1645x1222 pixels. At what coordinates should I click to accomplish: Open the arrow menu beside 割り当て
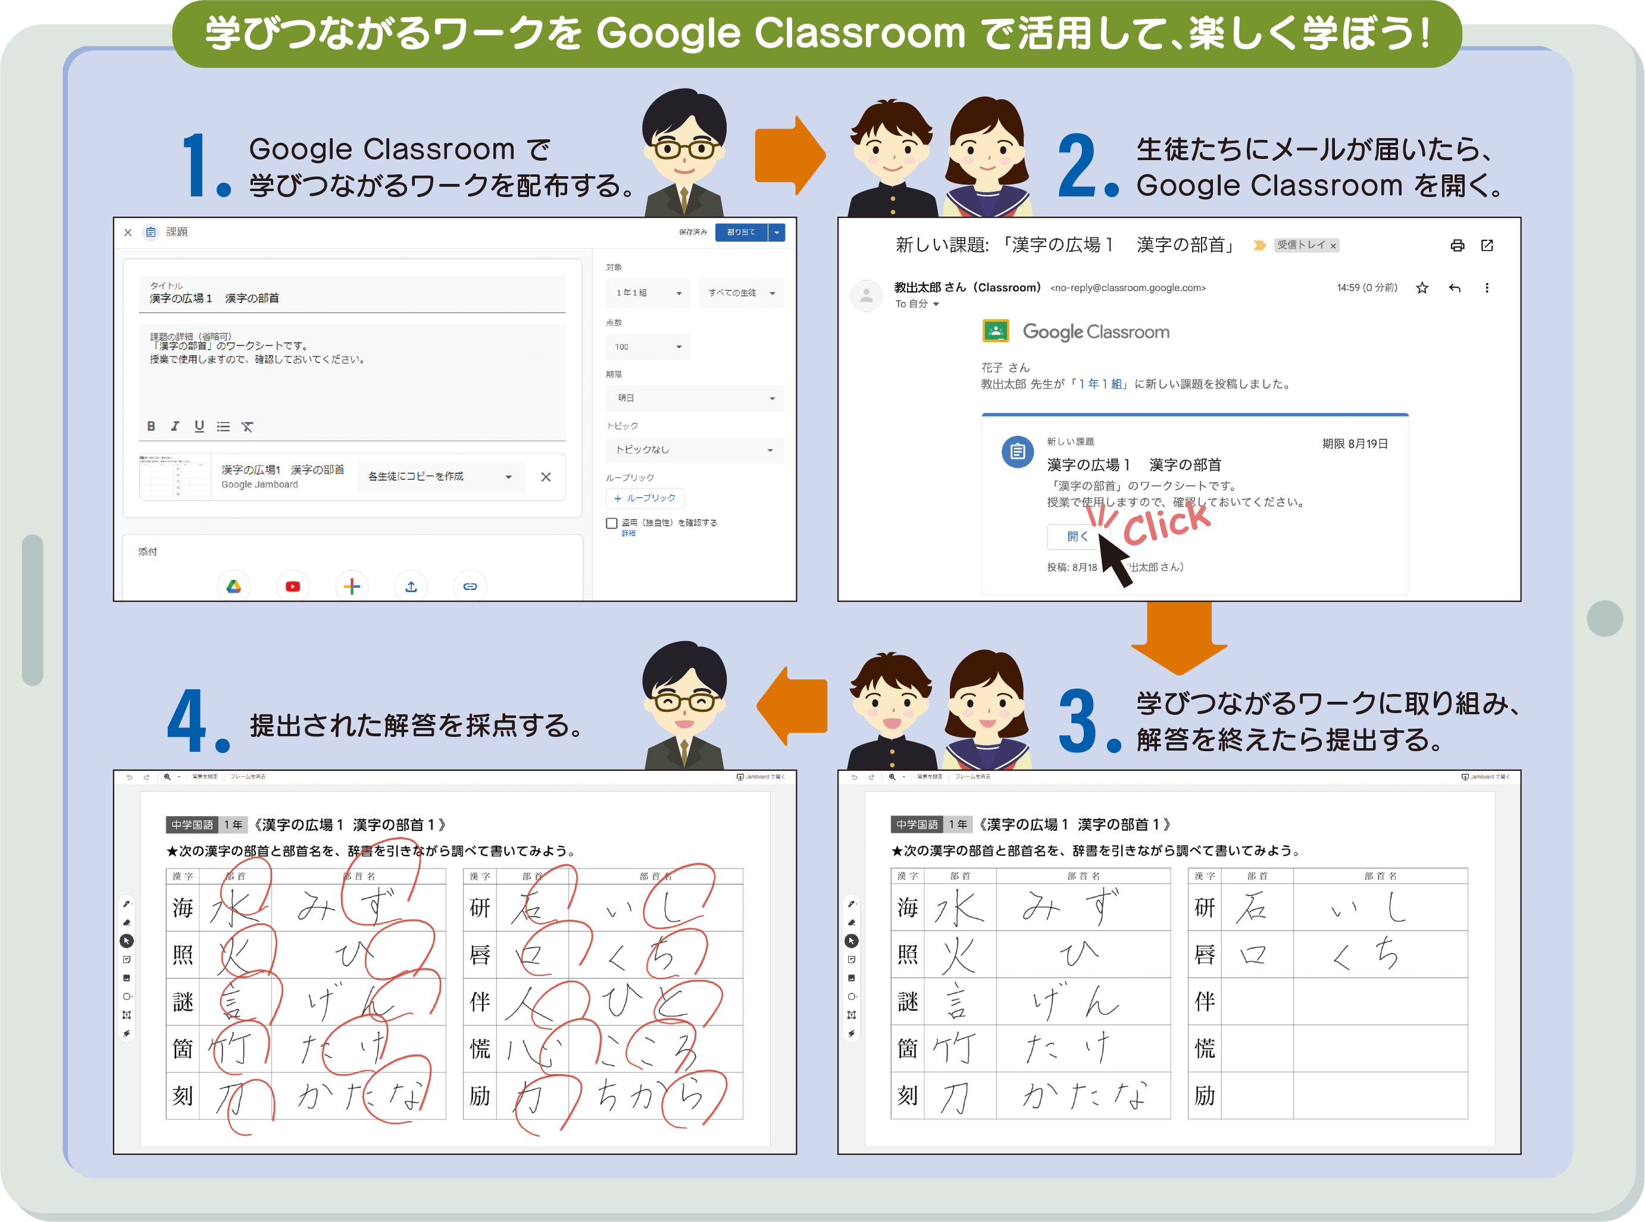point(777,232)
